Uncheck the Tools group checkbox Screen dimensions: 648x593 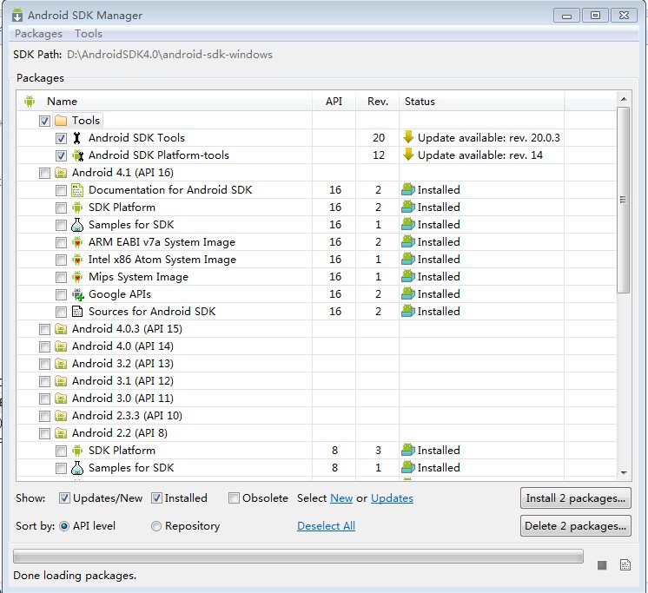coord(44,121)
